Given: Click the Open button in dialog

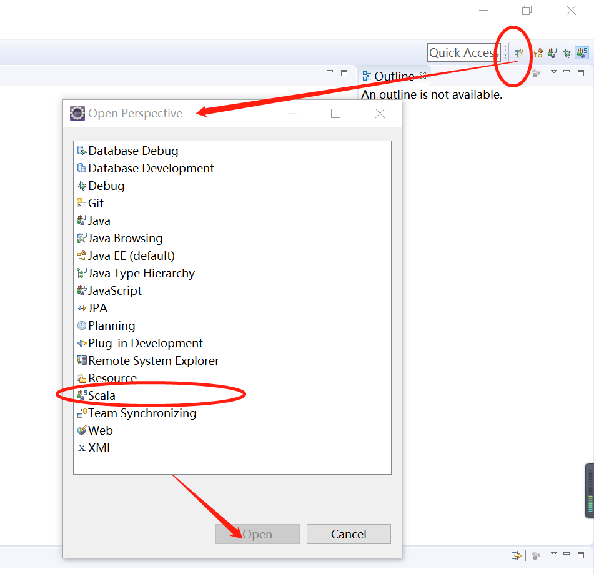Looking at the screenshot, I should click(257, 534).
